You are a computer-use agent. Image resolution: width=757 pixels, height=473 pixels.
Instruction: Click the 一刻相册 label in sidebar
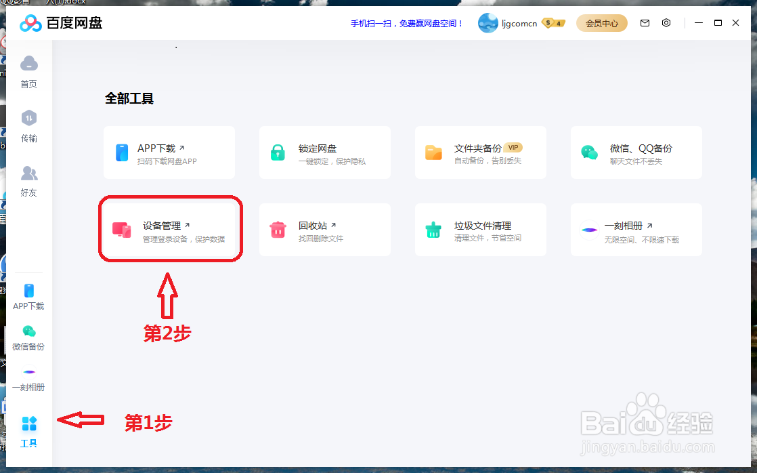point(29,387)
